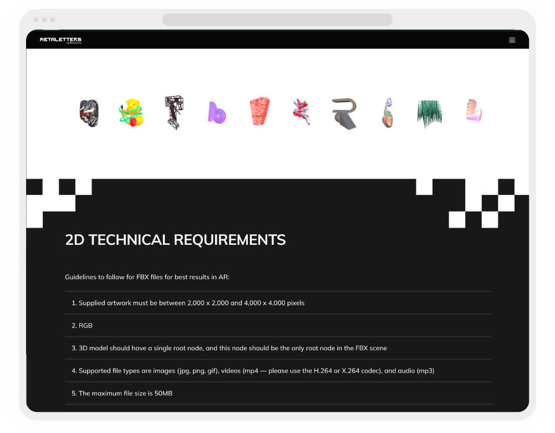Select the yellow duck-like 3D letter
Viewport: 555px width, 433px height.
click(131, 113)
